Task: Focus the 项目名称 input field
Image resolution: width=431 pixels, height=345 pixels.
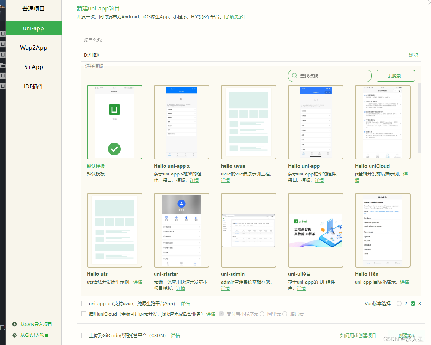Action: click(251, 40)
